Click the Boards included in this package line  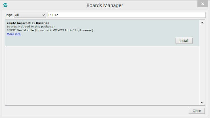pyautogui.click(x=31, y=27)
